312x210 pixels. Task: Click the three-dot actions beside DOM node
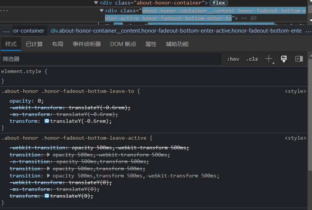(x=4, y=10)
